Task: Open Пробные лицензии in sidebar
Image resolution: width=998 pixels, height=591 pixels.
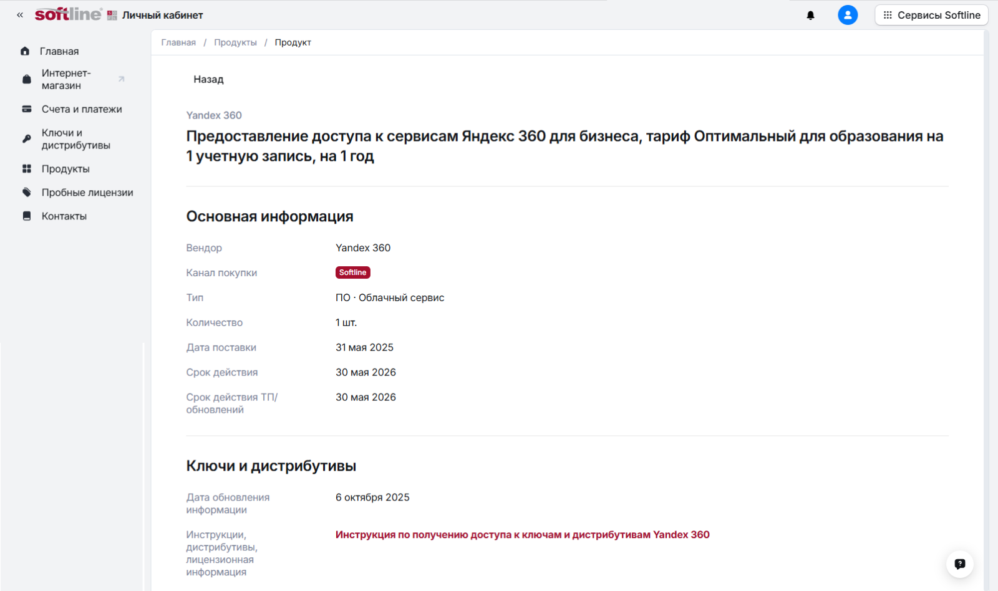Action: point(87,193)
